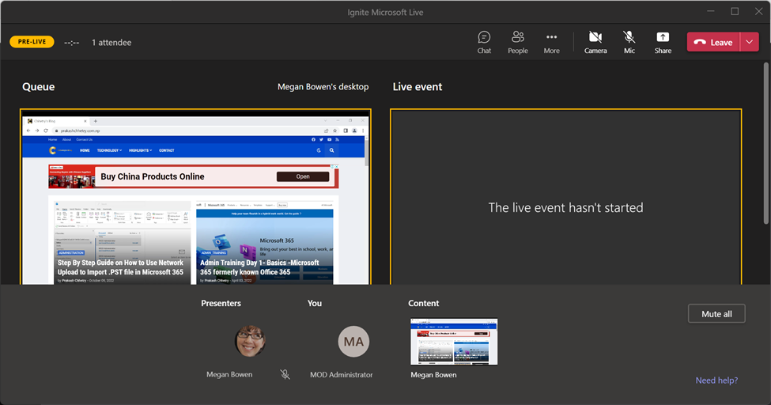This screenshot has width=771, height=405.
Task: Click the blog search magnifier icon
Action: click(x=331, y=150)
